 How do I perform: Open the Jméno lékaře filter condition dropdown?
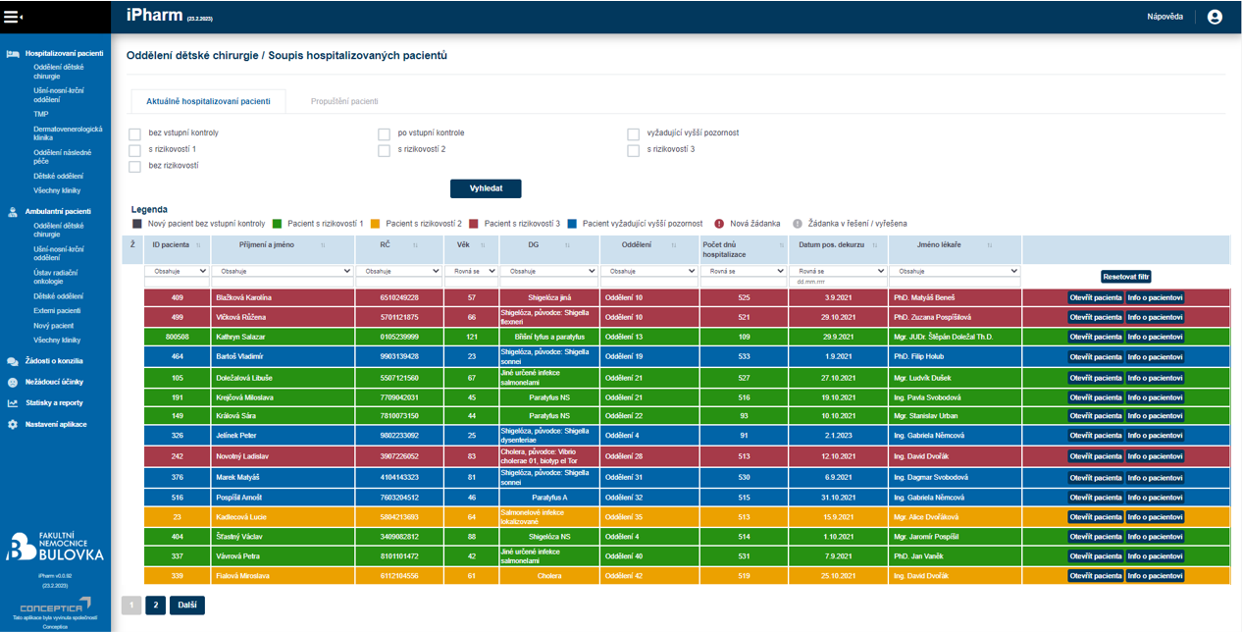(x=954, y=271)
